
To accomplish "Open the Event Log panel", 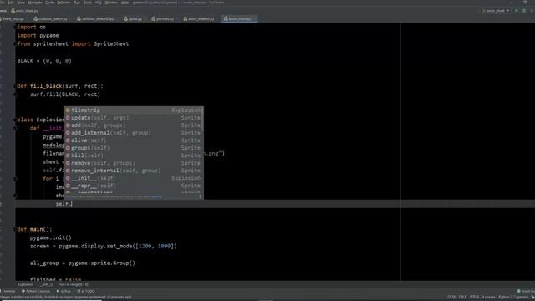I will (527, 291).
